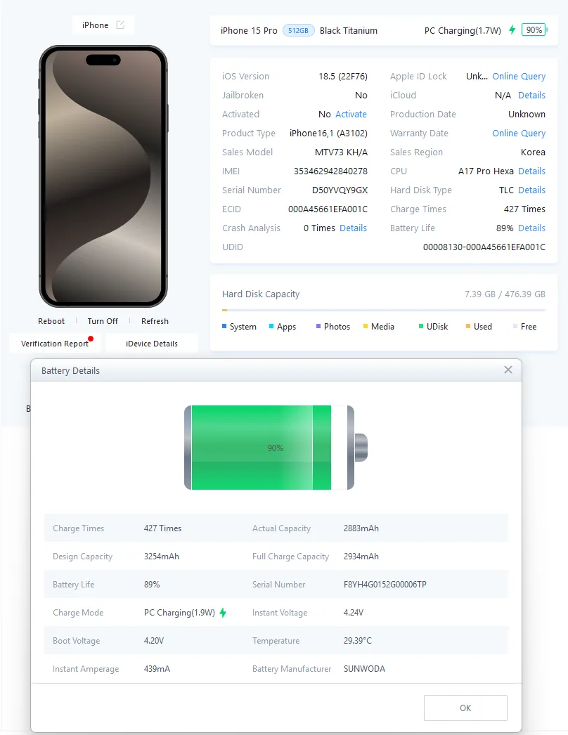Click the Boot Voltage 4.20V value
The image size is (568, 735).
coord(154,641)
